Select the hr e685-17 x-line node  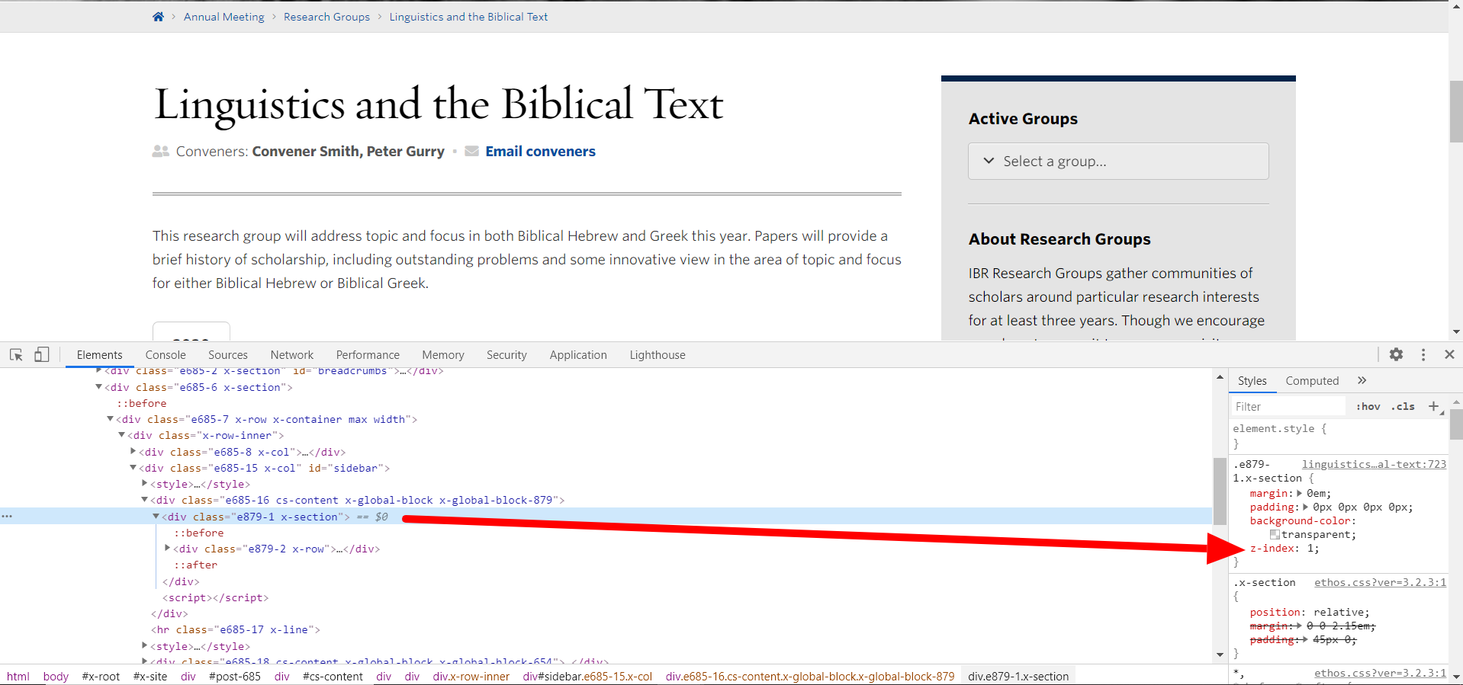[x=236, y=629]
